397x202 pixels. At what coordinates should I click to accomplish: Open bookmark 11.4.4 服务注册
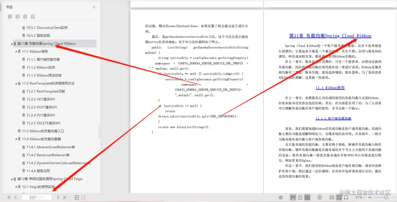point(38,171)
